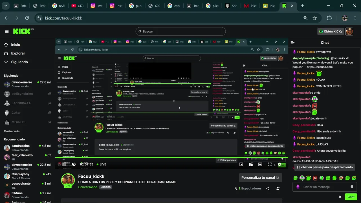Open the browser tab search dropdown arrow
The height and width of the screenshot is (203, 361).
6,6
